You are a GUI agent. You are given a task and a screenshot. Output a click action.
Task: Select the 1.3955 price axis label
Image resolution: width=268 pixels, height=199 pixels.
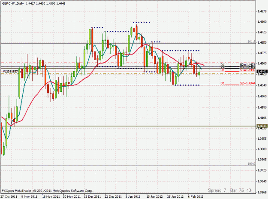[x=262, y=139]
